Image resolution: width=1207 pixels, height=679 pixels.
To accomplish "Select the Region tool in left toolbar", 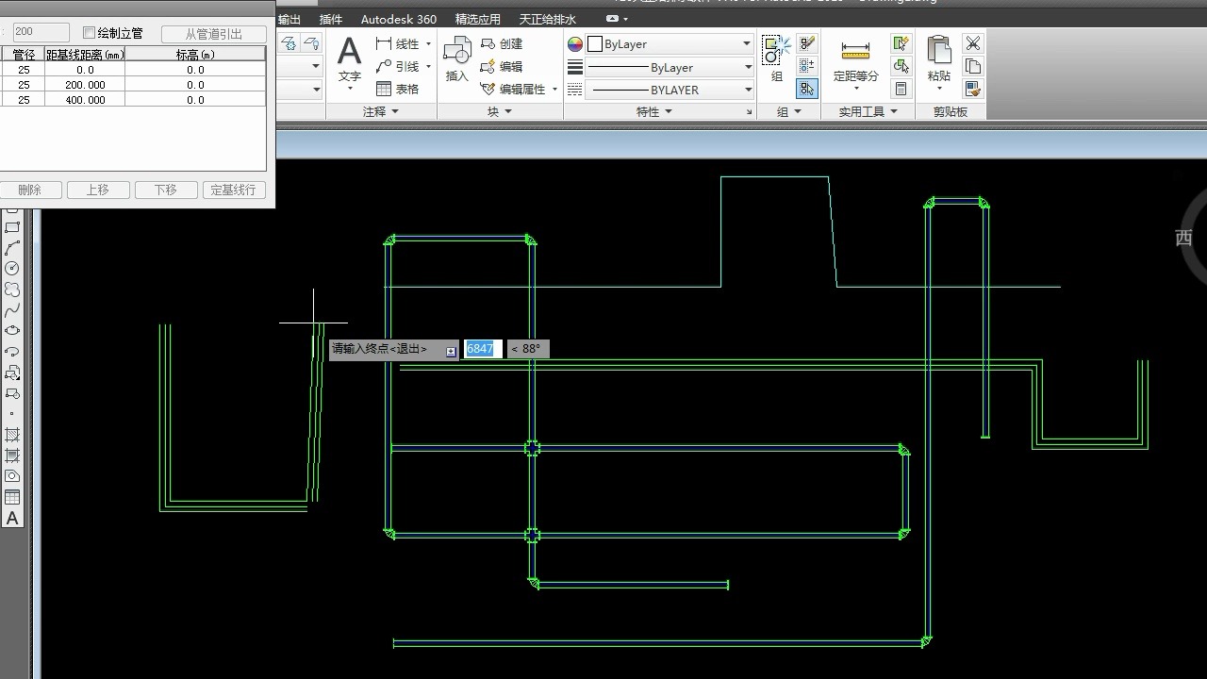I will pos(12,476).
